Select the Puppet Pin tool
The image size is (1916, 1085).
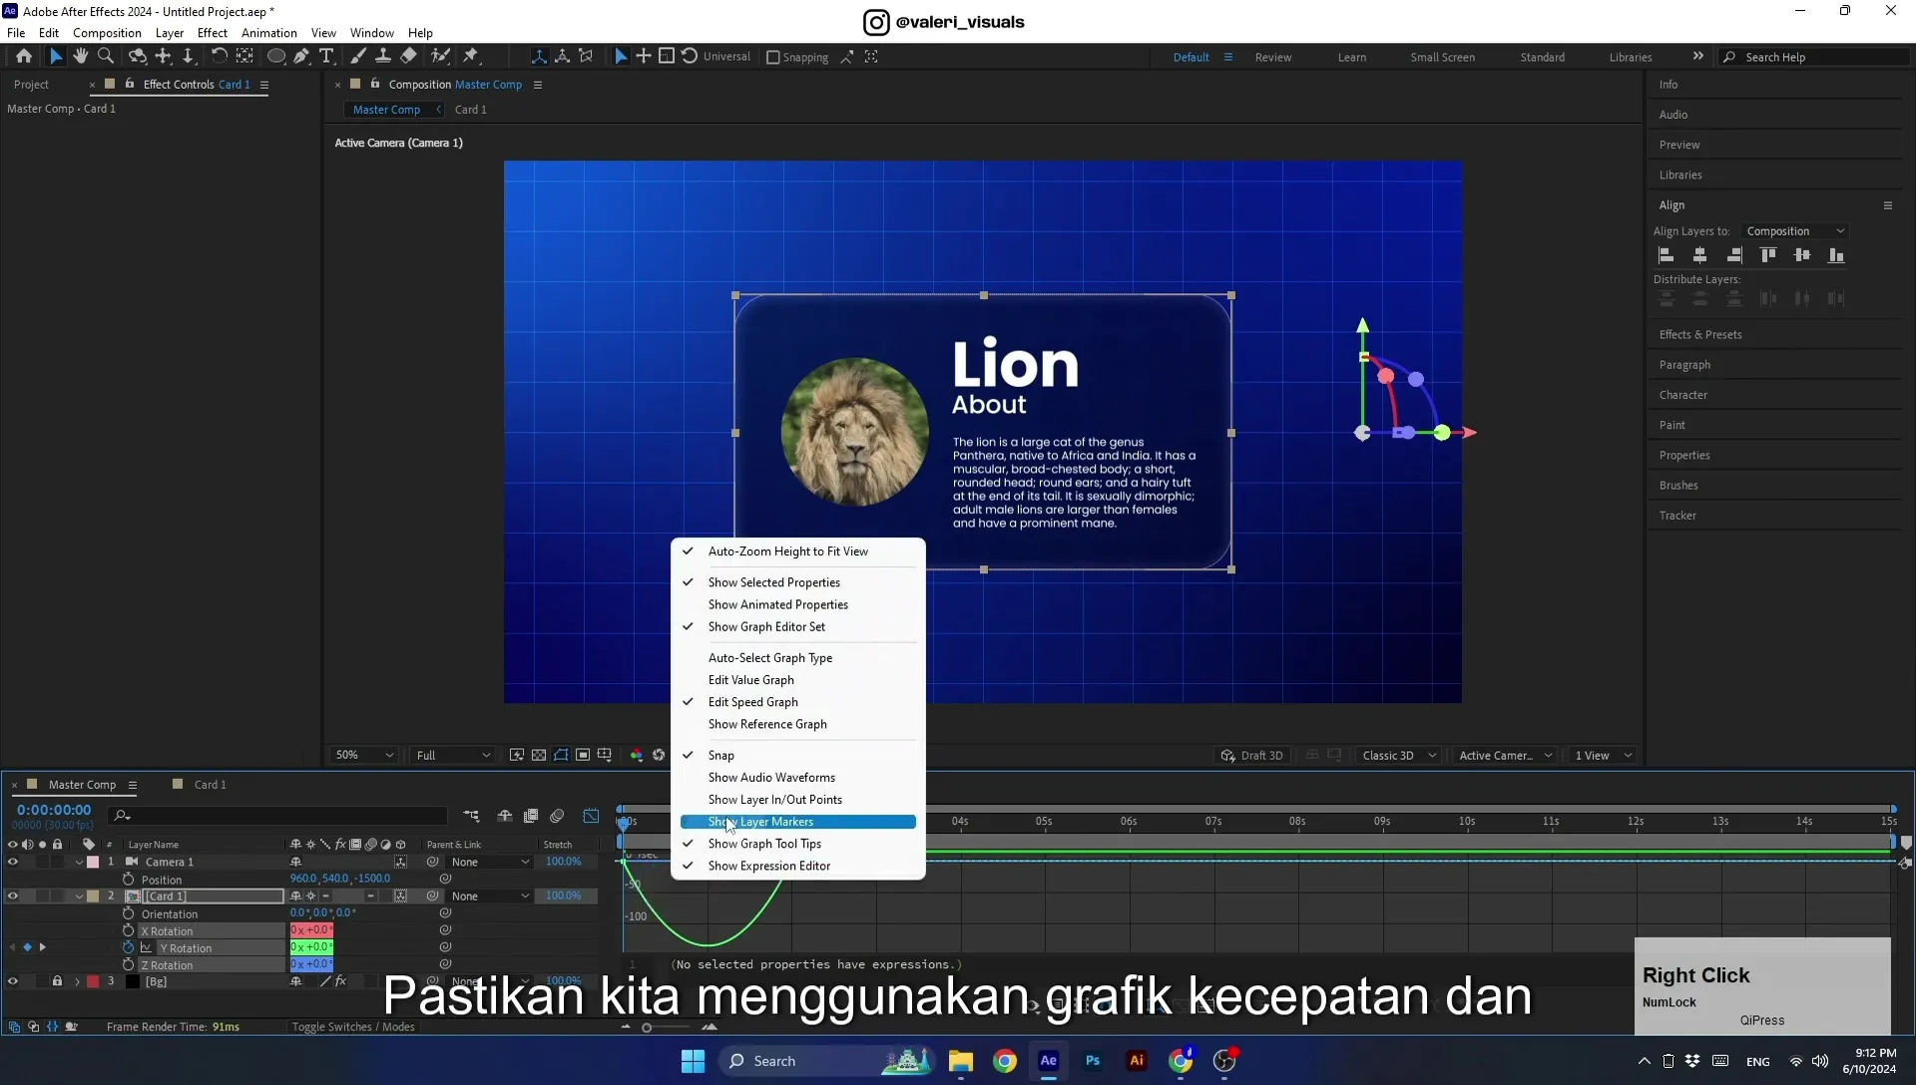click(472, 57)
